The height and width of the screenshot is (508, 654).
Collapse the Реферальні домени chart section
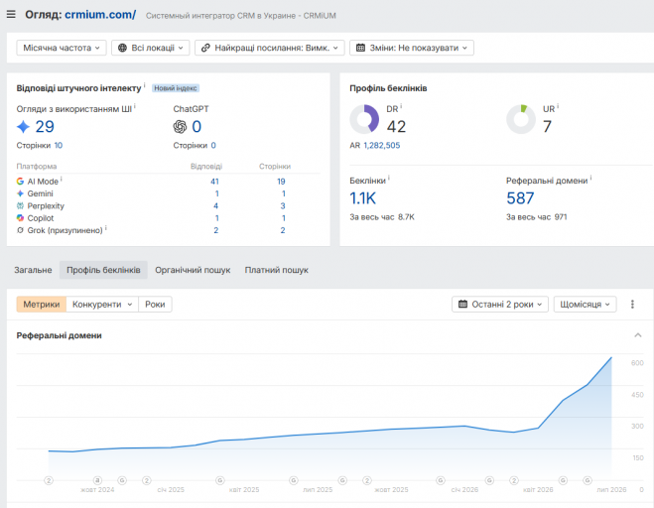(x=638, y=335)
